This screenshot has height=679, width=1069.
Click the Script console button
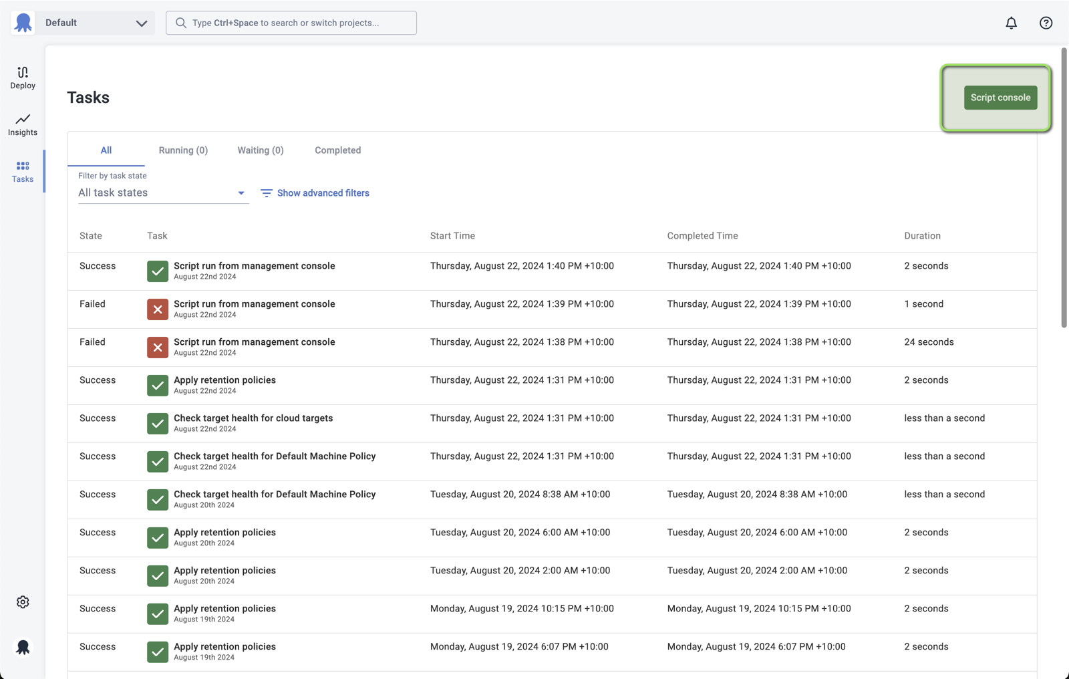point(1000,98)
